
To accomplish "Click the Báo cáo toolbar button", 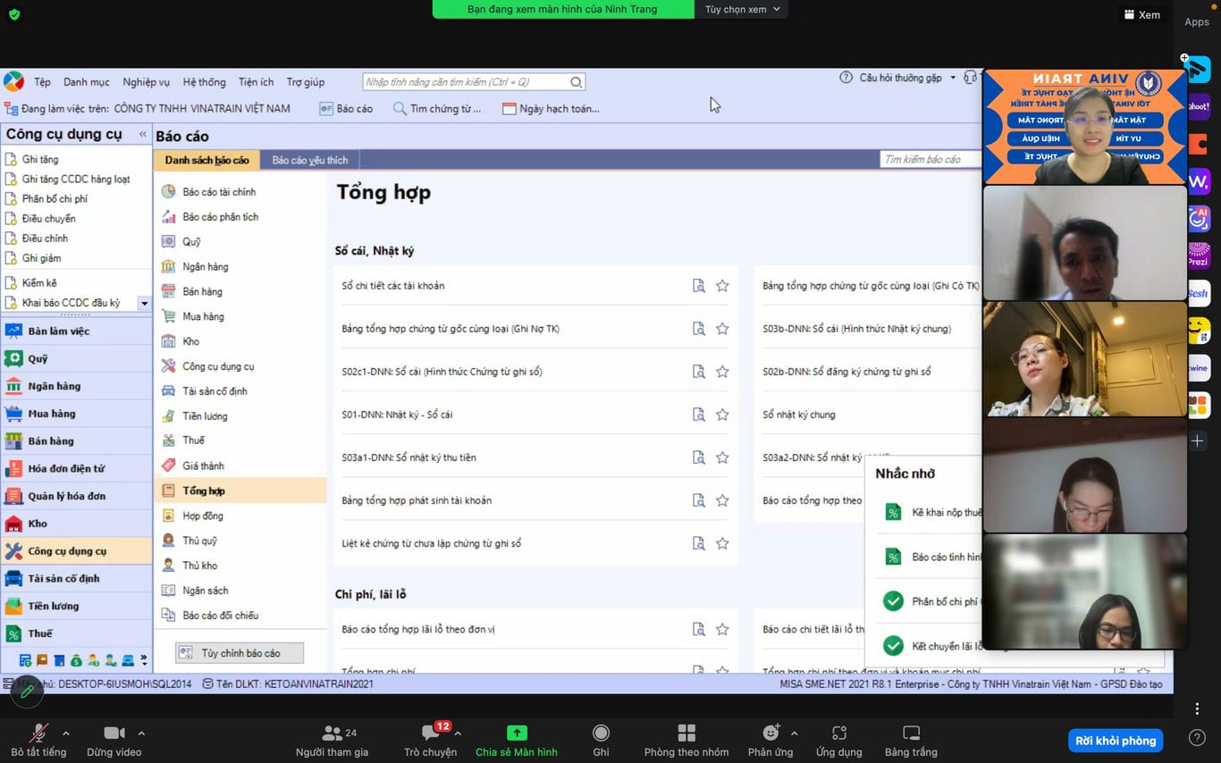I will tap(346, 108).
